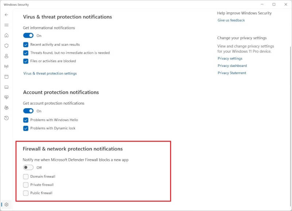Open App & browser control icon
This screenshot has height=211, width=292.
pyautogui.click(x=6, y=77)
